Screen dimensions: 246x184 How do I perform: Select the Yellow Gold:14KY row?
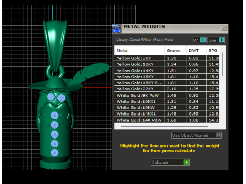click(x=167, y=71)
